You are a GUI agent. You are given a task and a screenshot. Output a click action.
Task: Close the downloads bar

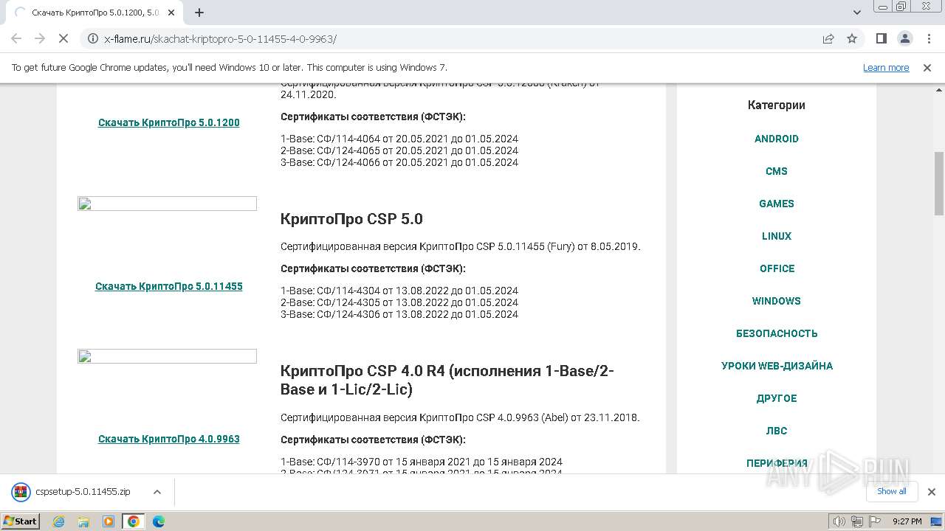[931, 492]
